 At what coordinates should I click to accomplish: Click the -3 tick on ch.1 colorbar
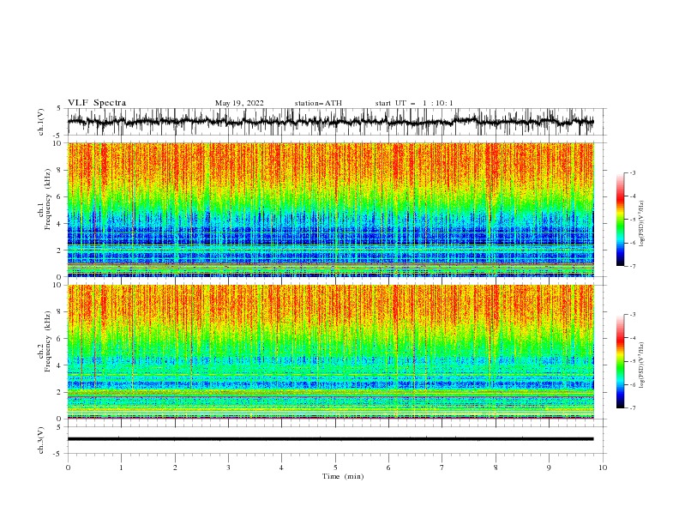[632, 172]
